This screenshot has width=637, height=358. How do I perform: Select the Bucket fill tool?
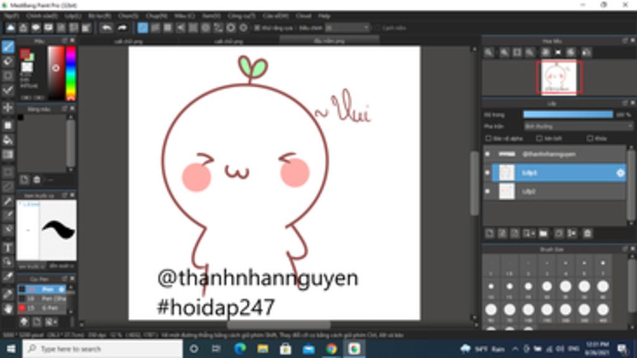tap(7, 140)
